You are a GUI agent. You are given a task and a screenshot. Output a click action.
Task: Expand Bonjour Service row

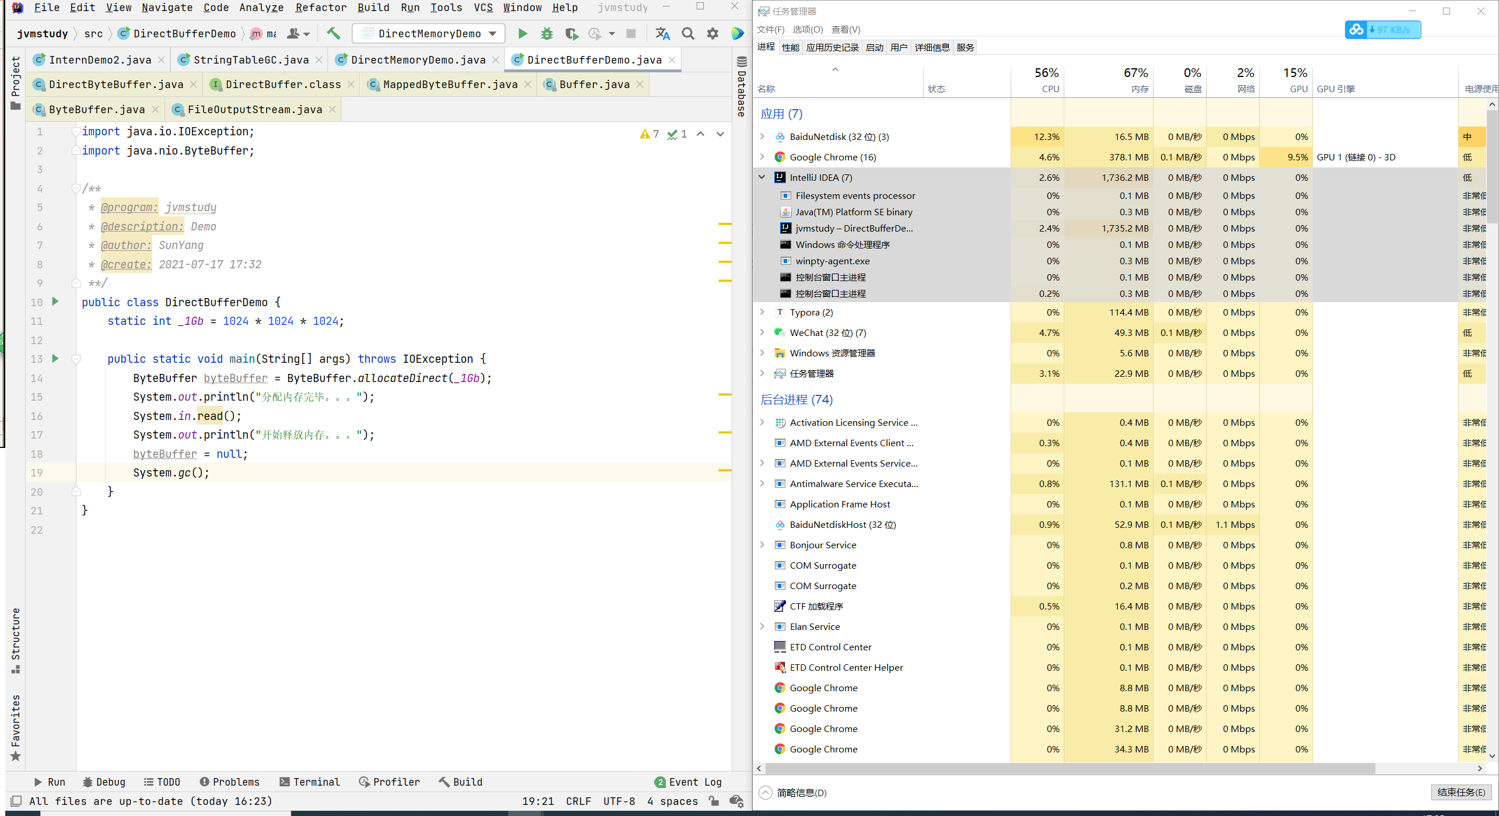click(x=762, y=545)
